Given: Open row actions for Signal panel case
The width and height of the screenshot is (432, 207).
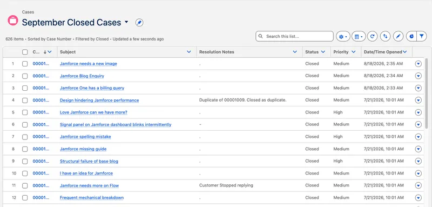Looking at the screenshot, I should point(418,125).
